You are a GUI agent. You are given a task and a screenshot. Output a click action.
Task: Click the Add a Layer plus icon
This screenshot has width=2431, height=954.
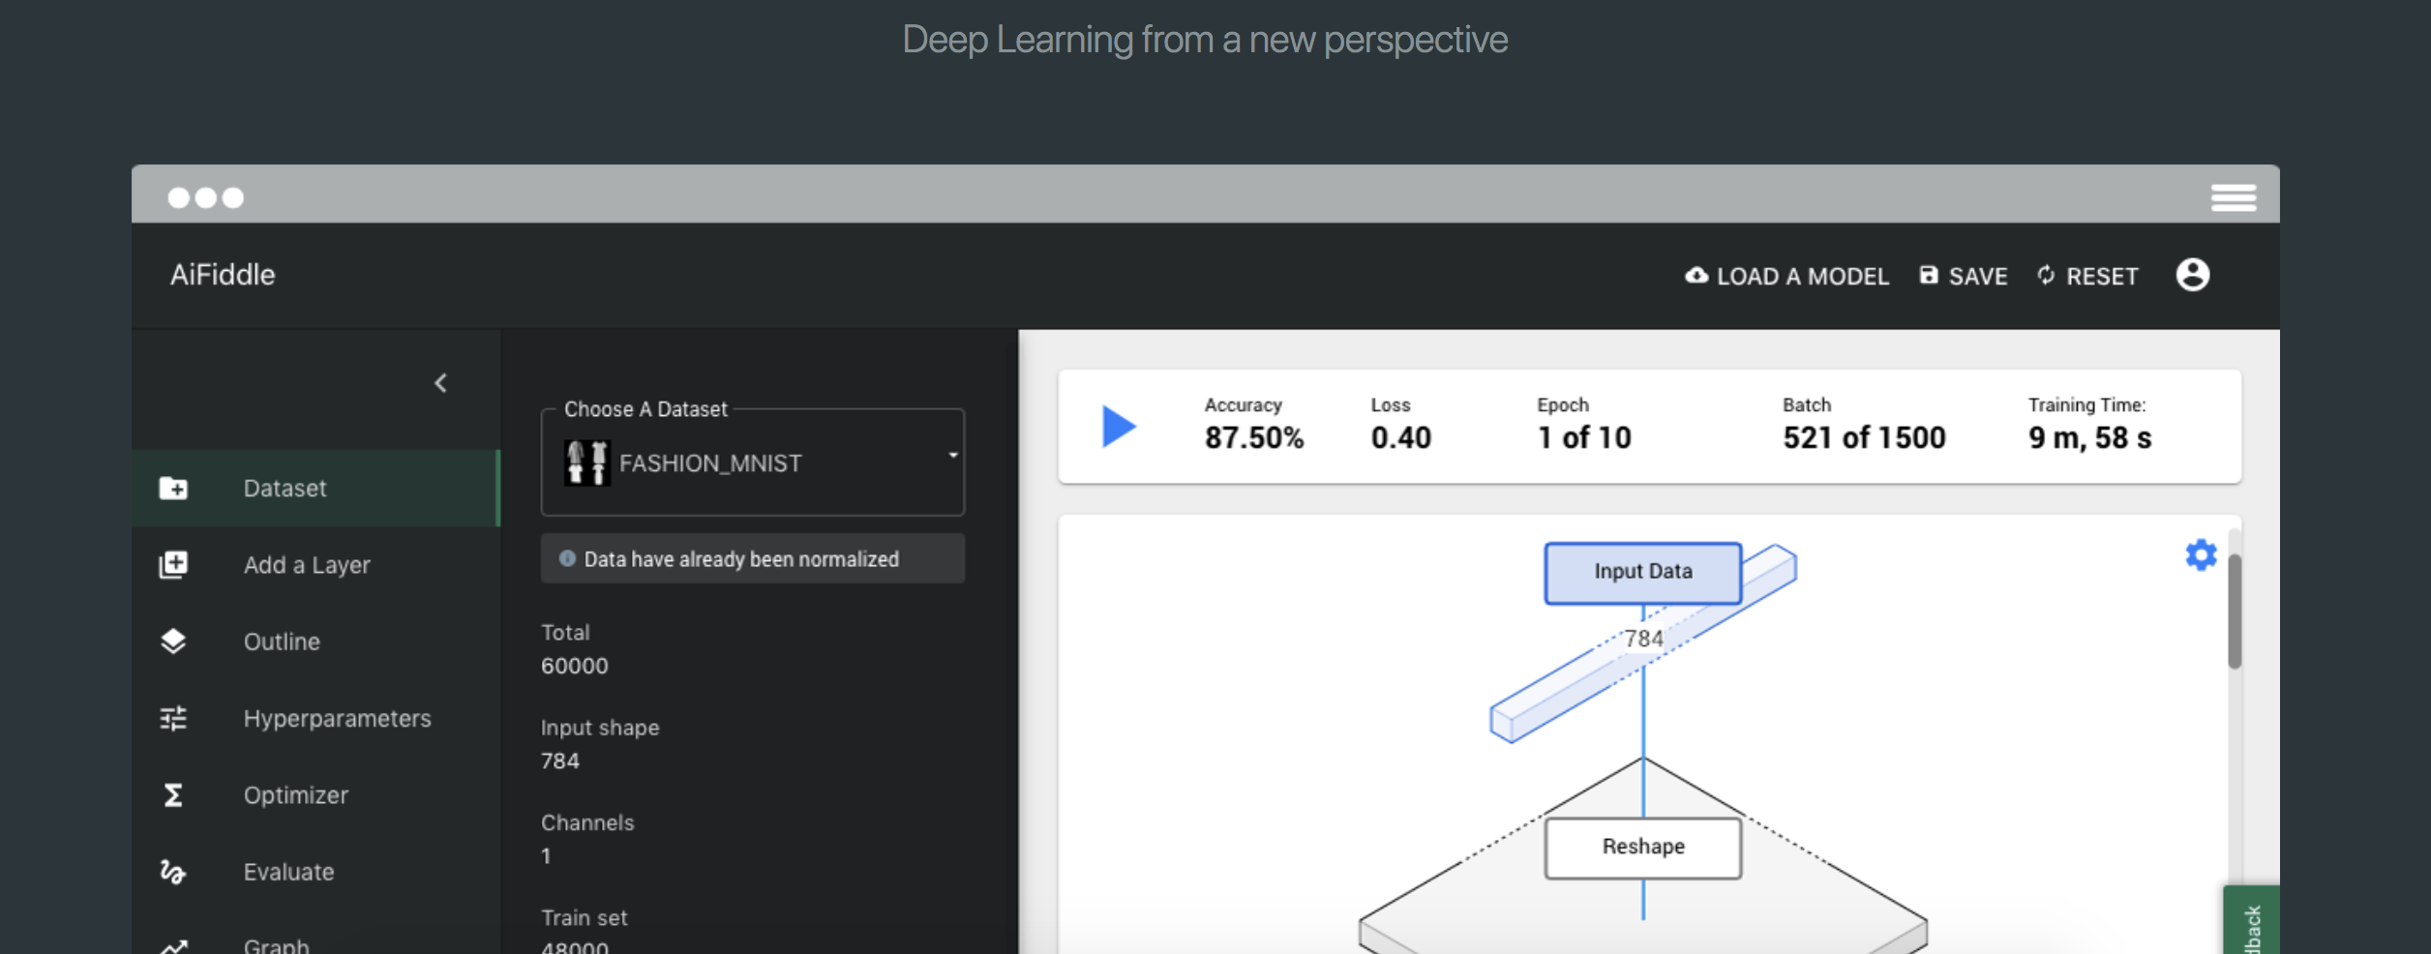(173, 565)
